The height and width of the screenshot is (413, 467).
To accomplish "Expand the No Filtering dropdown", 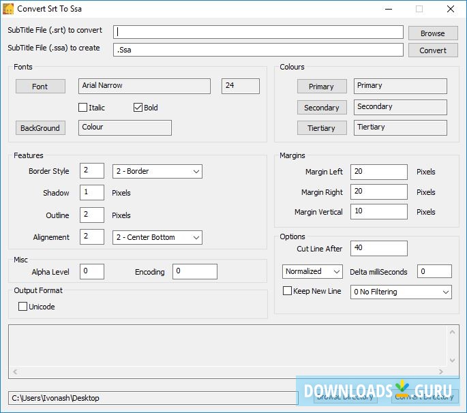I will (x=401, y=292).
